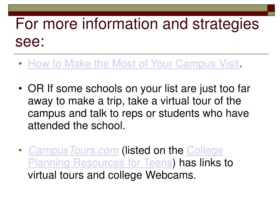The image size is (280, 210).
Task: Click the words attended the school
Action: [x=76, y=126]
